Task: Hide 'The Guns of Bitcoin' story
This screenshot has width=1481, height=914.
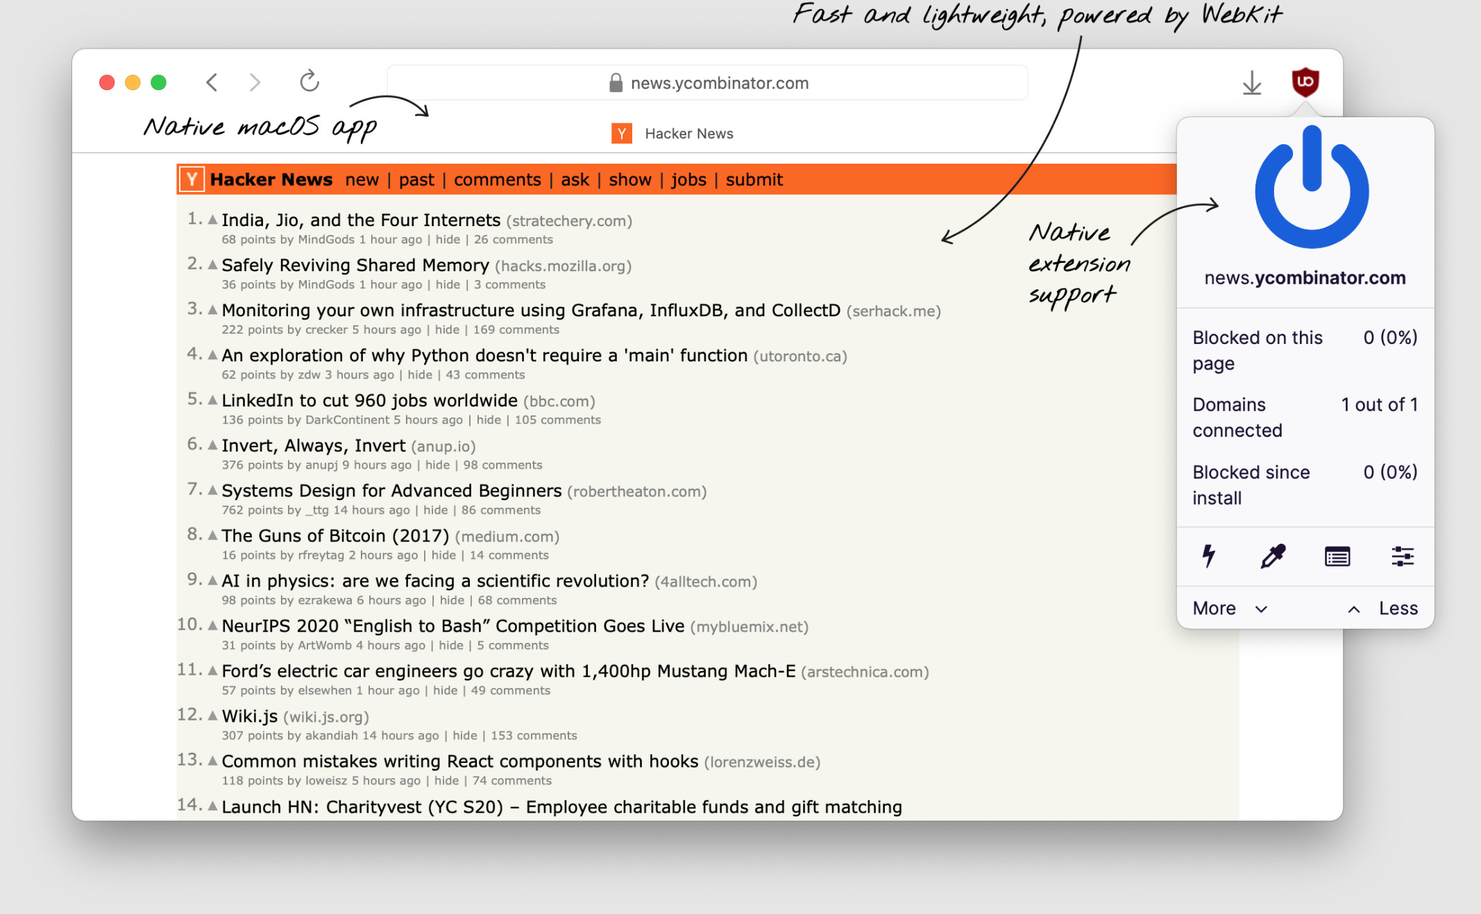Action: [443, 555]
